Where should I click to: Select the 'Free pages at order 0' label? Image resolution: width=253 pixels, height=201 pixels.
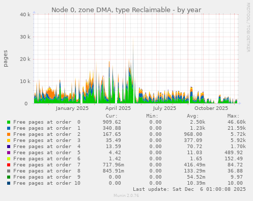click(47, 122)
